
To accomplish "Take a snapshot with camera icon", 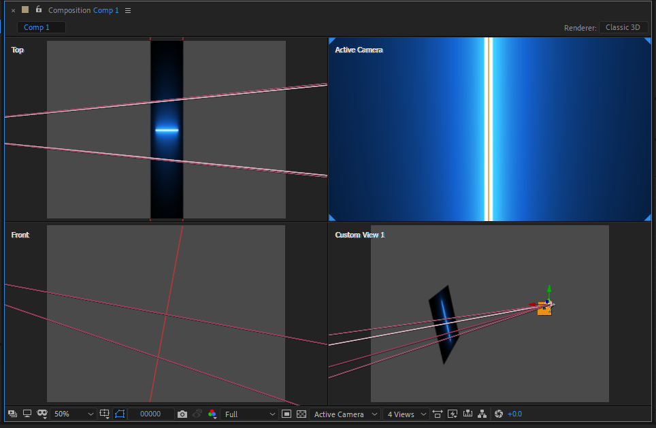I will (x=182, y=414).
